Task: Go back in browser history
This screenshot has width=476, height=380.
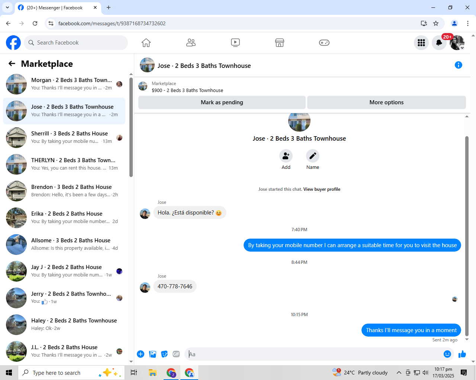Action: pyautogui.click(x=8, y=23)
